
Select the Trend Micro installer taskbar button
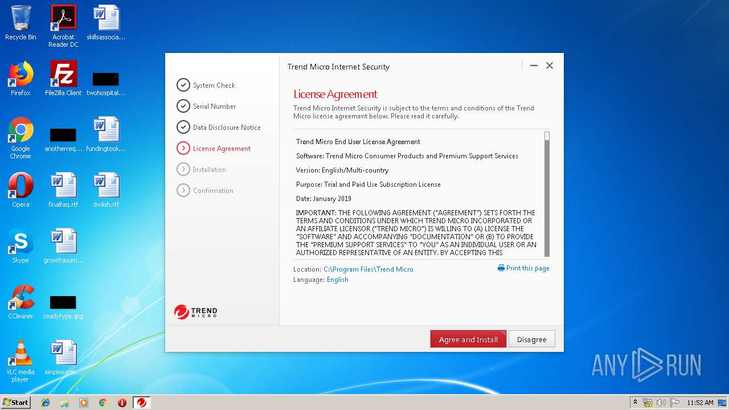142,403
